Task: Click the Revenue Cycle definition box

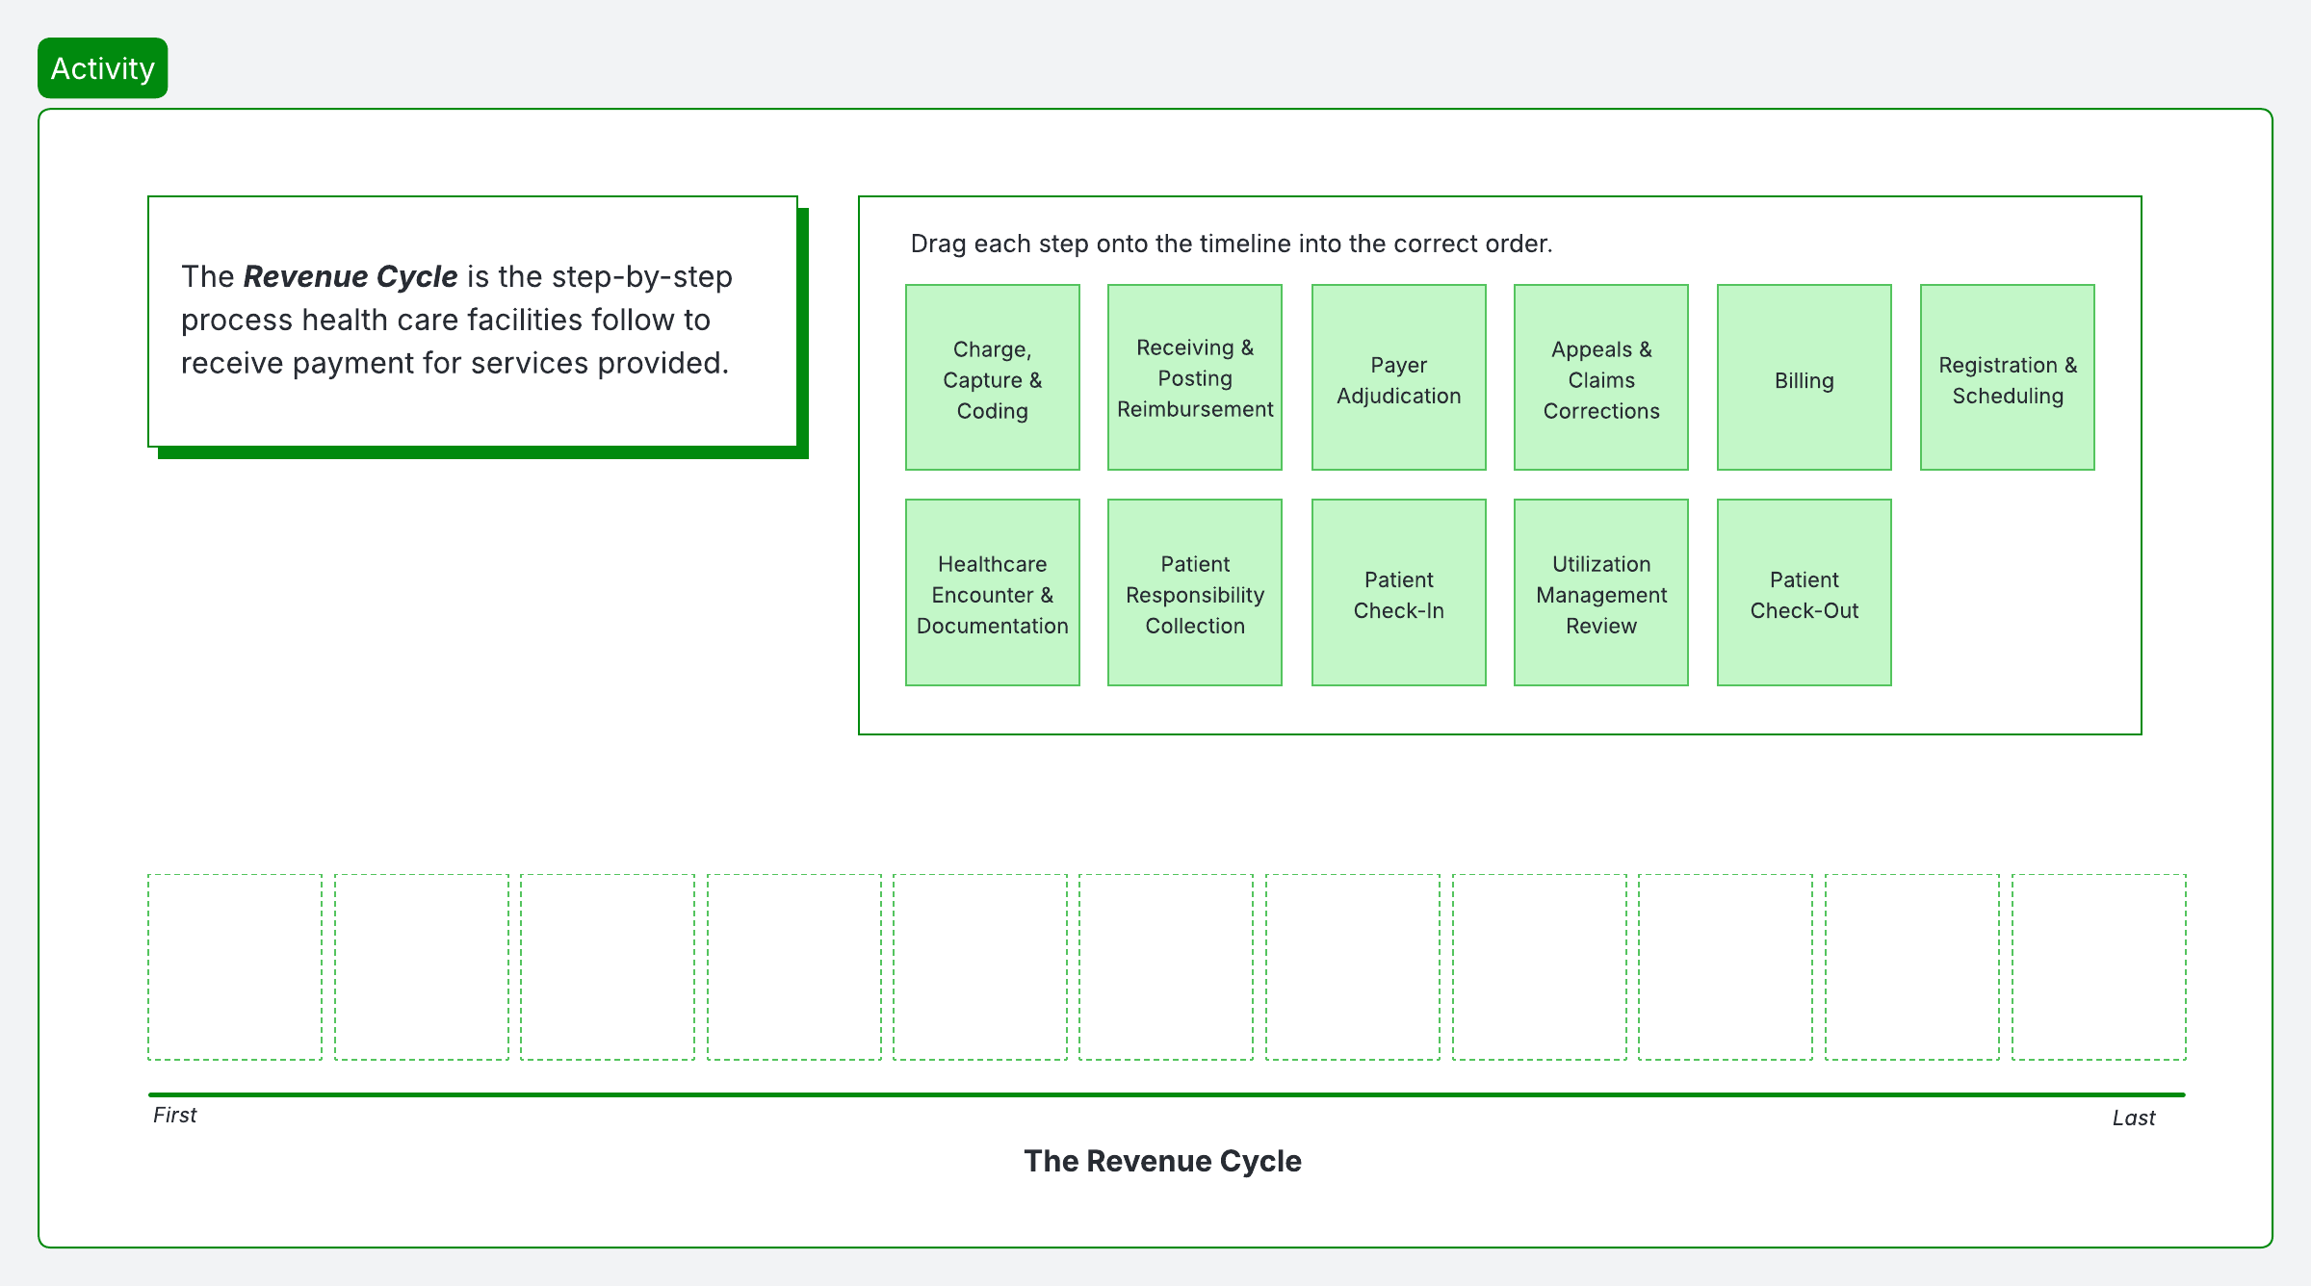Action: click(x=472, y=321)
